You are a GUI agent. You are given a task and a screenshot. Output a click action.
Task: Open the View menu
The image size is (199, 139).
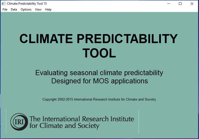tap(38, 9)
